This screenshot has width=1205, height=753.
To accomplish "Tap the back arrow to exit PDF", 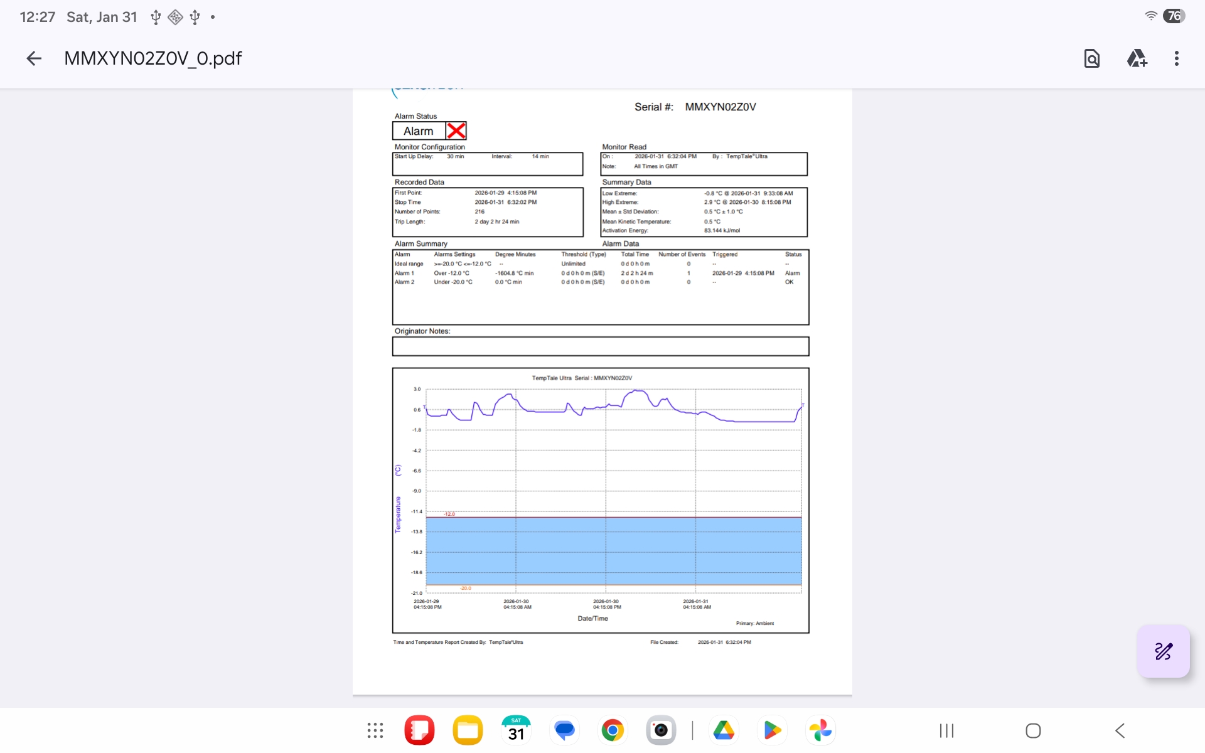I will pyautogui.click(x=34, y=58).
